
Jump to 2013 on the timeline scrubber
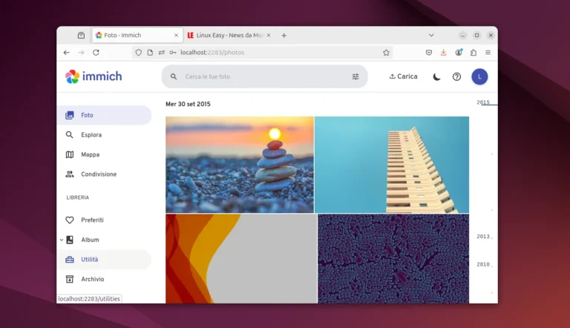(483, 236)
